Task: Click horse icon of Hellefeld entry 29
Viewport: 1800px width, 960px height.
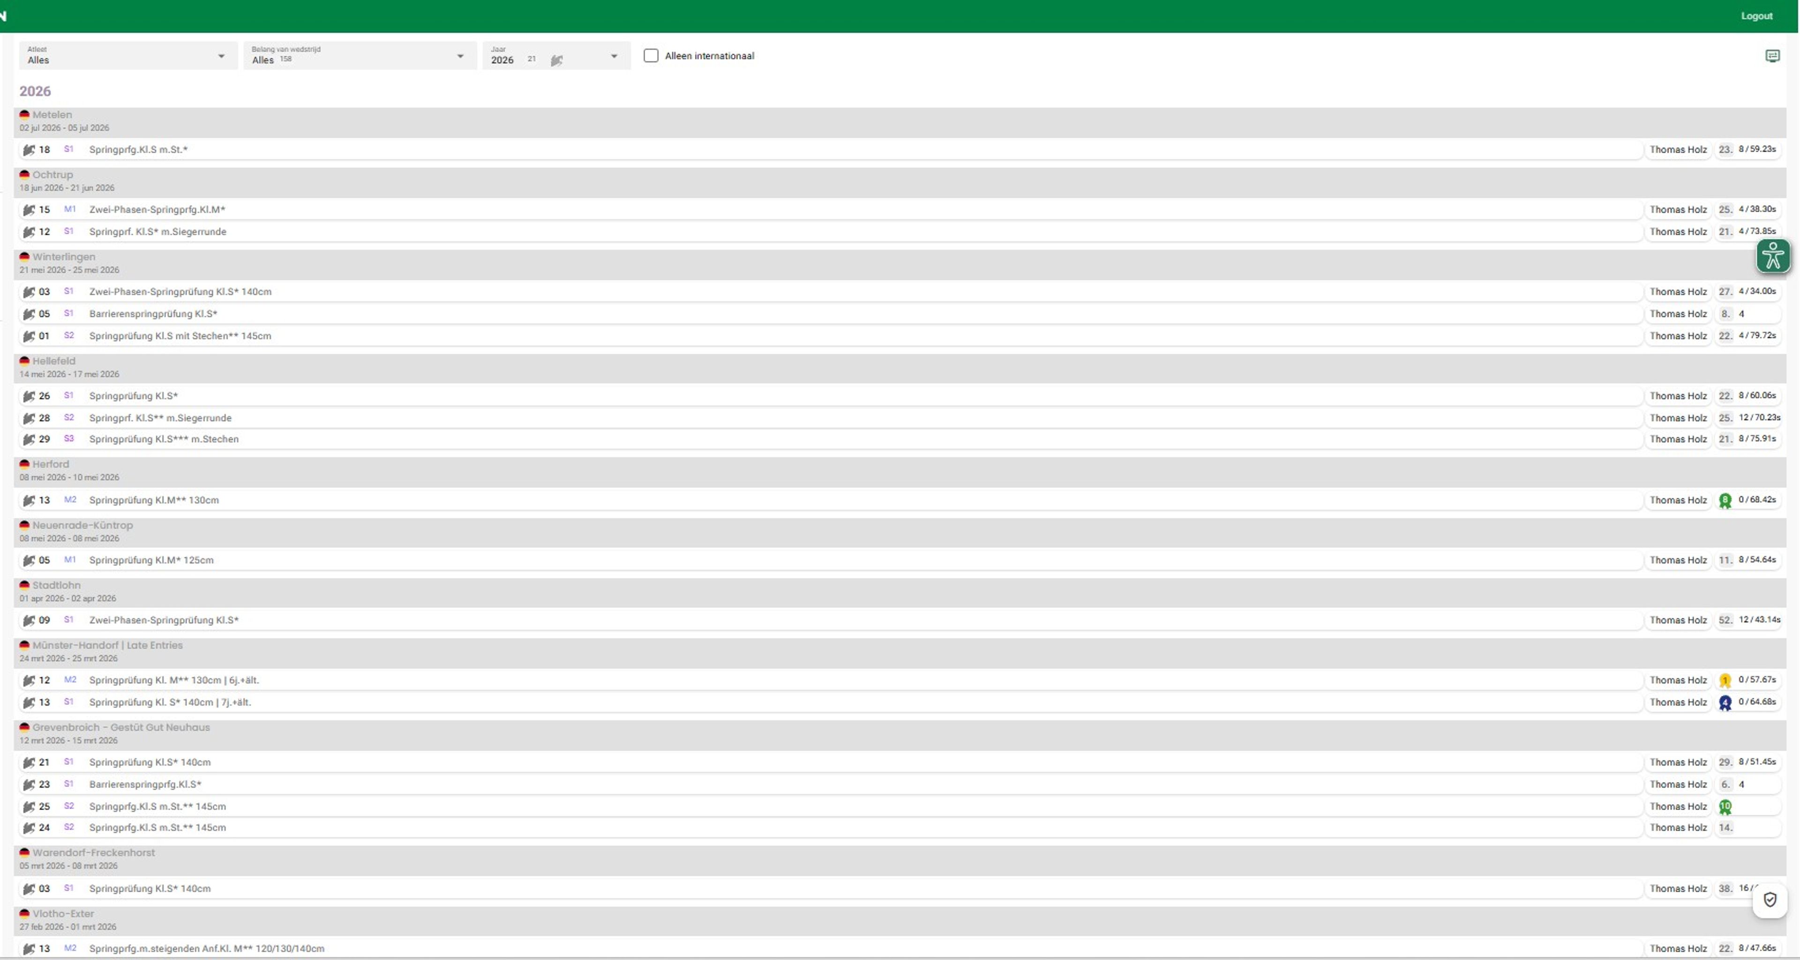Action: click(29, 440)
